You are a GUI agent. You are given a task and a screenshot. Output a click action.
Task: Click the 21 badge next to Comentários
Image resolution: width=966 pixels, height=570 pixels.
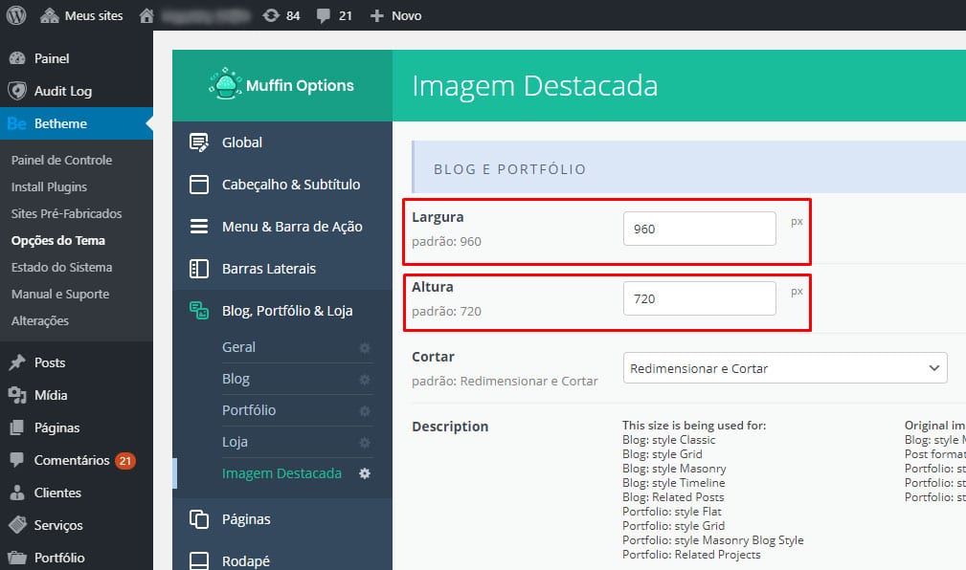pyautogui.click(x=125, y=460)
